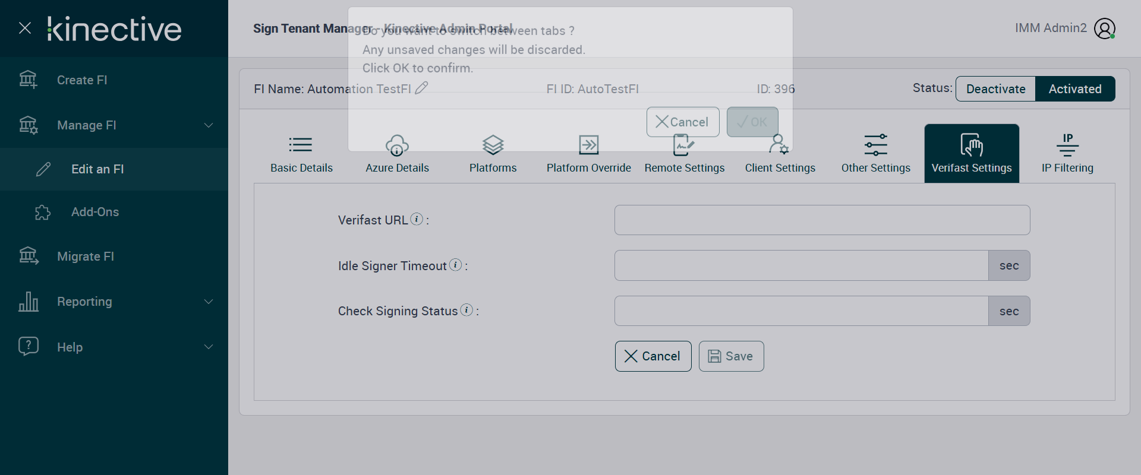This screenshot has height=475, width=1141.
Task: Open the Platforms tab
Action: 493,153
